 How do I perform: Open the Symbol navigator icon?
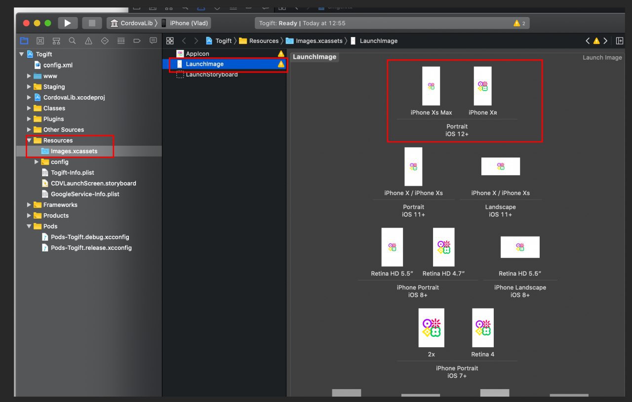click(56, 40)
